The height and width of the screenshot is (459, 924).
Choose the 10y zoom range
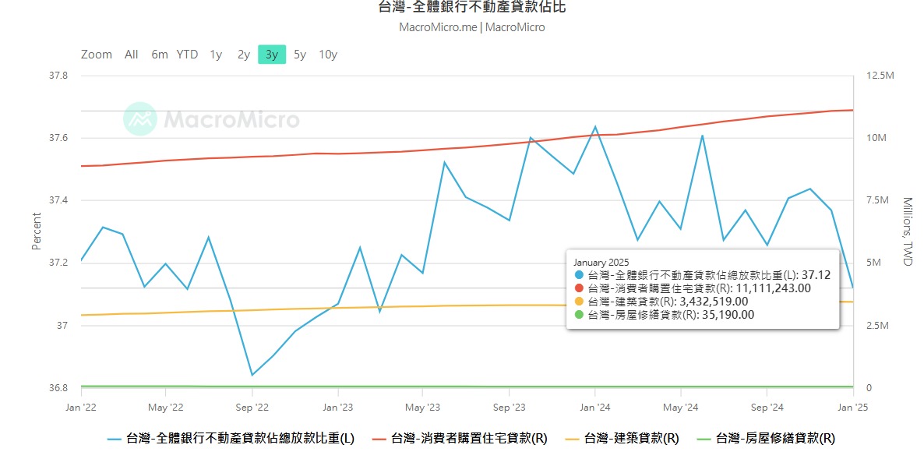[x=328, y=55]
